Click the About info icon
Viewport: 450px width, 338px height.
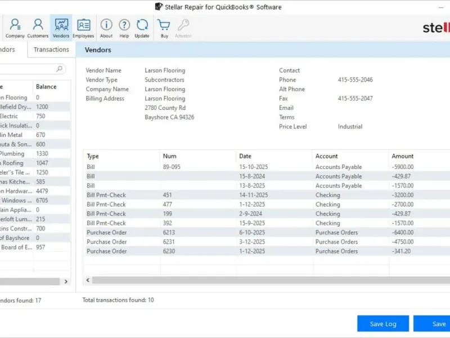point(106,28)
